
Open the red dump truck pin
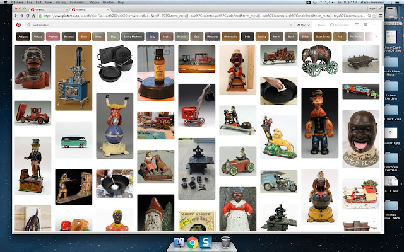click(x=32, y=113)
